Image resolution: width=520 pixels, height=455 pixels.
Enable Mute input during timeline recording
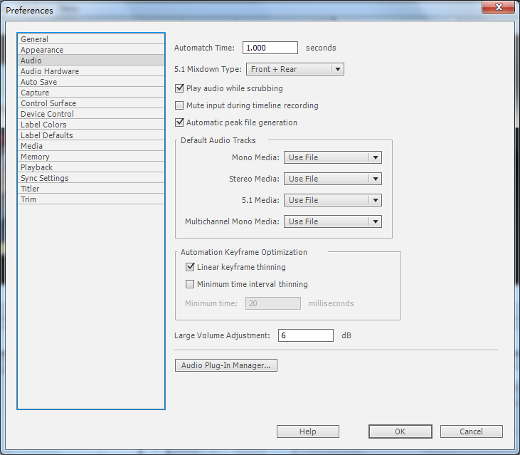click(x=179, y=105)
